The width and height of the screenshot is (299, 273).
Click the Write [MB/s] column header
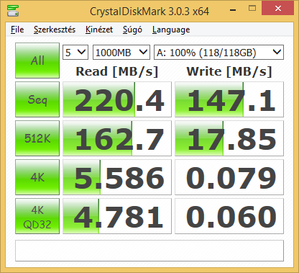point(229,71)
